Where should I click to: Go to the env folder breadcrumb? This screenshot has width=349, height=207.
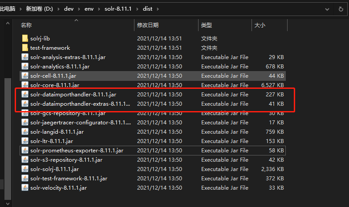point(89,9)
